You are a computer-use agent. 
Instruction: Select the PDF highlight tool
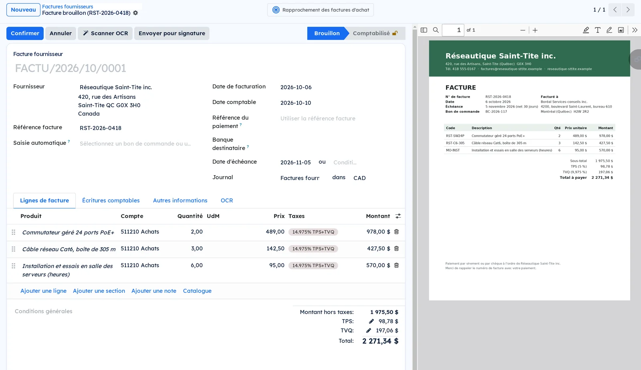click(x=586, y=30)
